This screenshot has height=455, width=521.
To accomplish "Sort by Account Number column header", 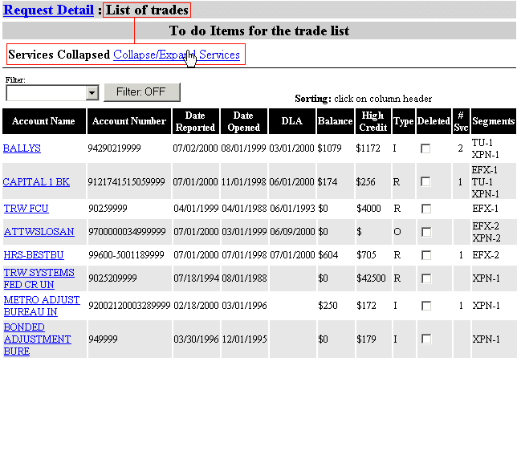I will [129, 121].
